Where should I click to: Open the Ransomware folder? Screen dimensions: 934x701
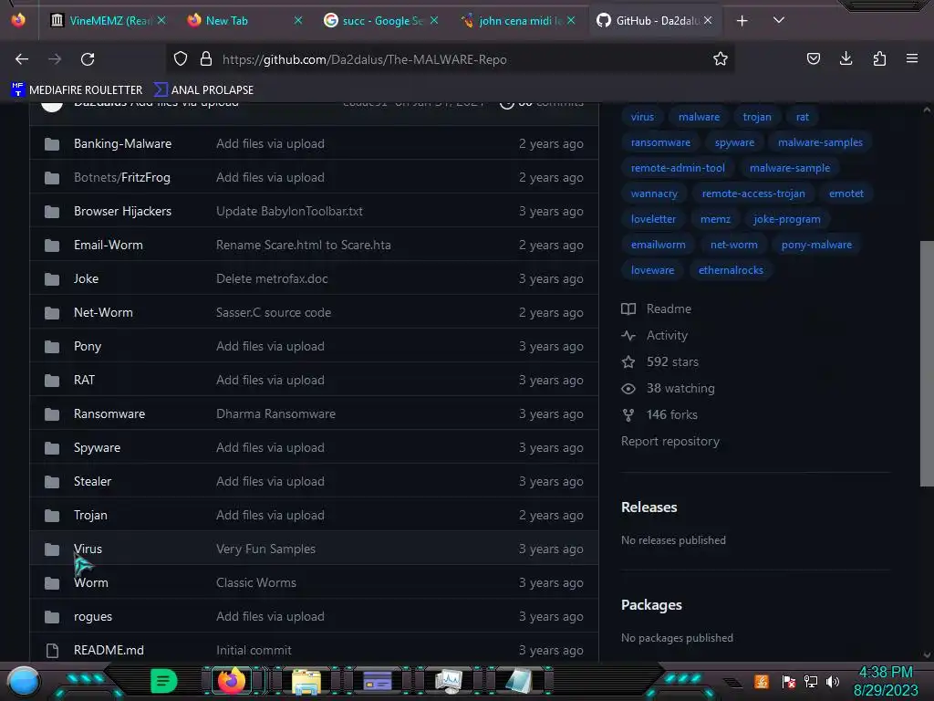point(109,413)
